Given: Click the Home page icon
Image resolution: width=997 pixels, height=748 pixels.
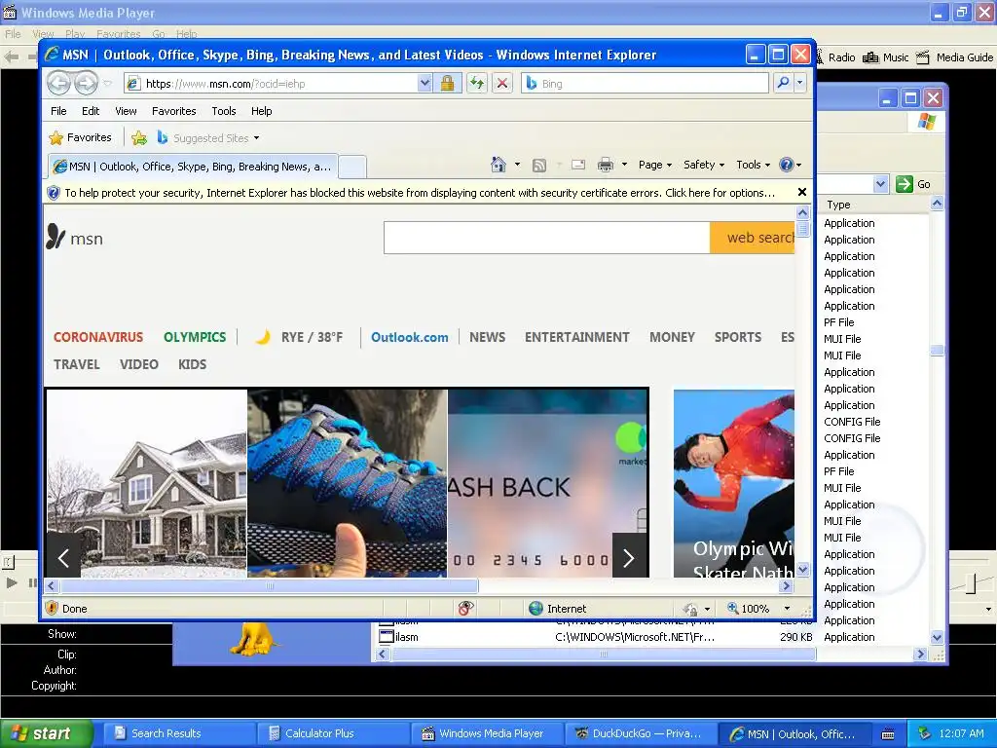Looking at the screenshot, I should pos(498,165).
